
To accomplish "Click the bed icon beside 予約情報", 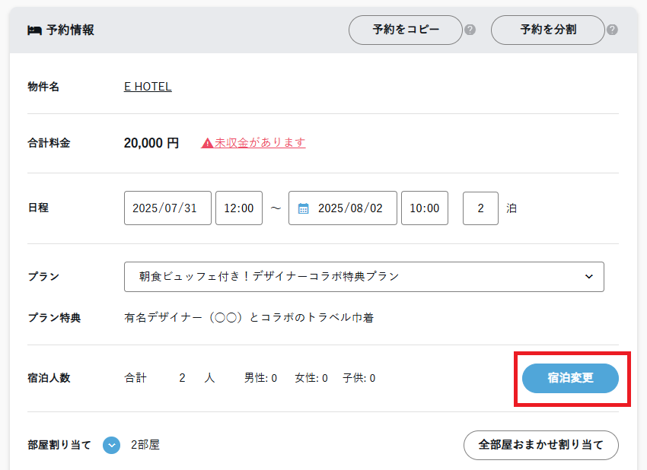I will point(33,30).
